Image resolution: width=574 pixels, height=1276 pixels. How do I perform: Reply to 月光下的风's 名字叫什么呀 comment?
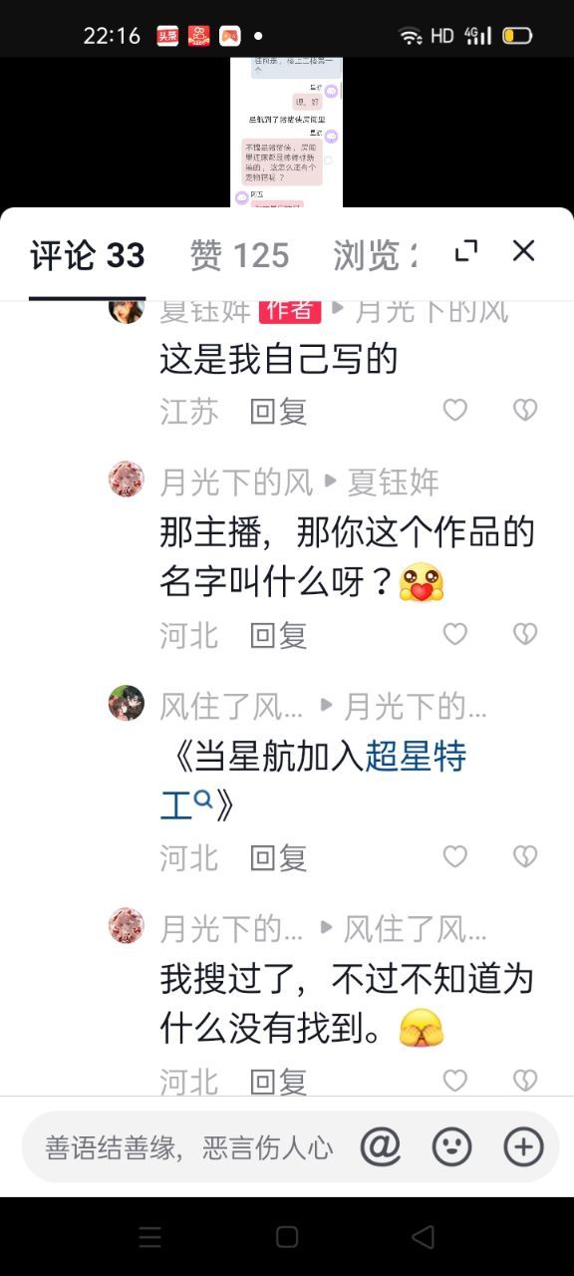coord(278,635)
